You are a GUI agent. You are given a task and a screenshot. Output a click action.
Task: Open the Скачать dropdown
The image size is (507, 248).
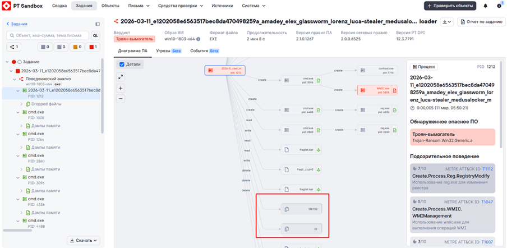(x=84, y=241)
